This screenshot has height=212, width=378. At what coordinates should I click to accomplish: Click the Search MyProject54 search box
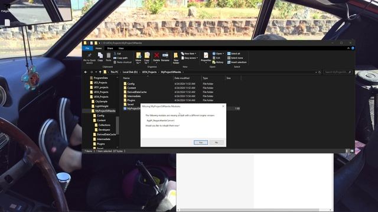coord(337,72)
